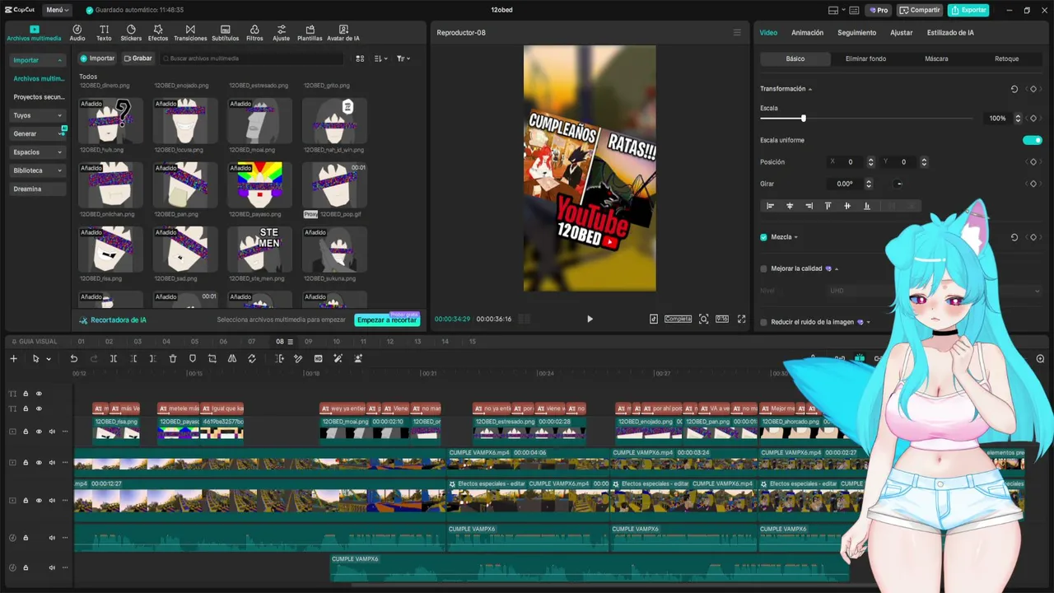Open the media sort order dropdown

tap(380, 58)
